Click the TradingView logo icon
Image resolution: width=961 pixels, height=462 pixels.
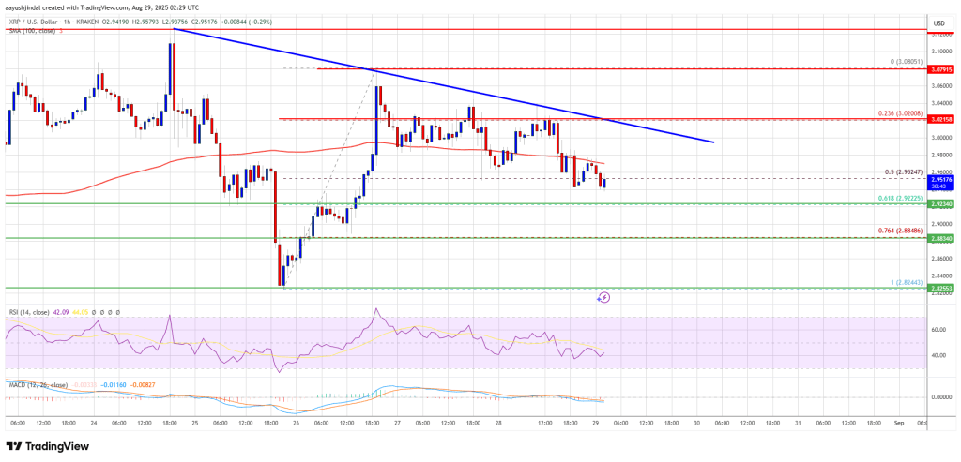(18, 446)
